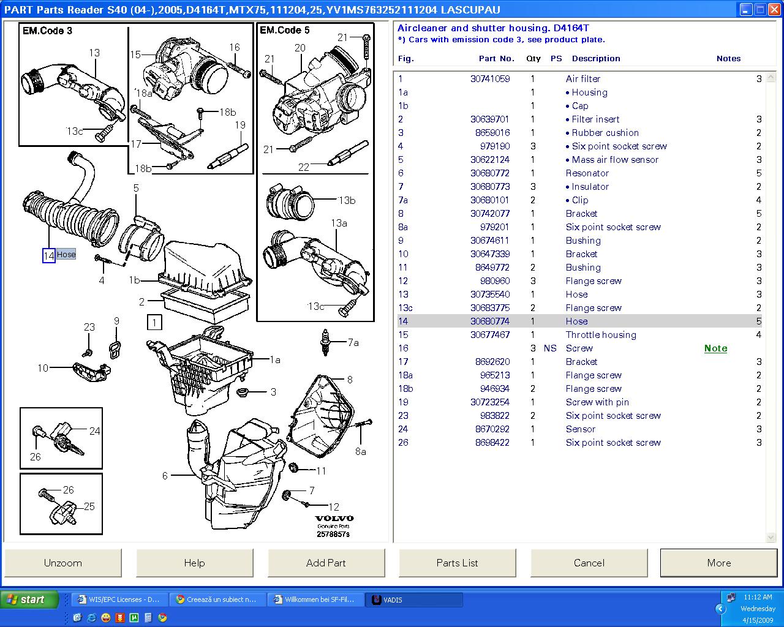This screenshot has width=784, height=627.
Task: Select the Rubber cushion row 8659016
Action: coord(579,133)
